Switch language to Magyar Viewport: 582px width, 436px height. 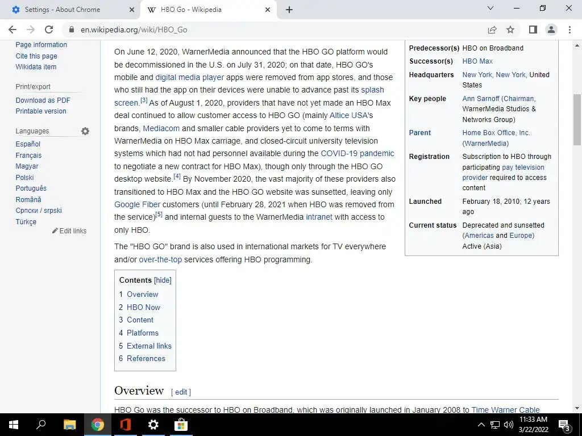pos(27,166)
